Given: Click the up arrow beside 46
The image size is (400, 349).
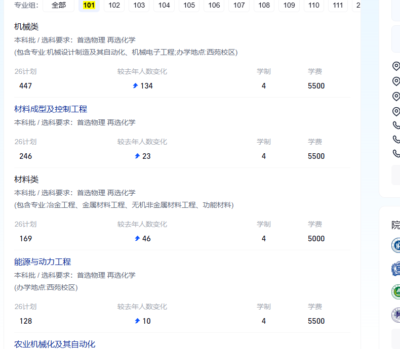Looking at the screenshot, I should point(137,238).
